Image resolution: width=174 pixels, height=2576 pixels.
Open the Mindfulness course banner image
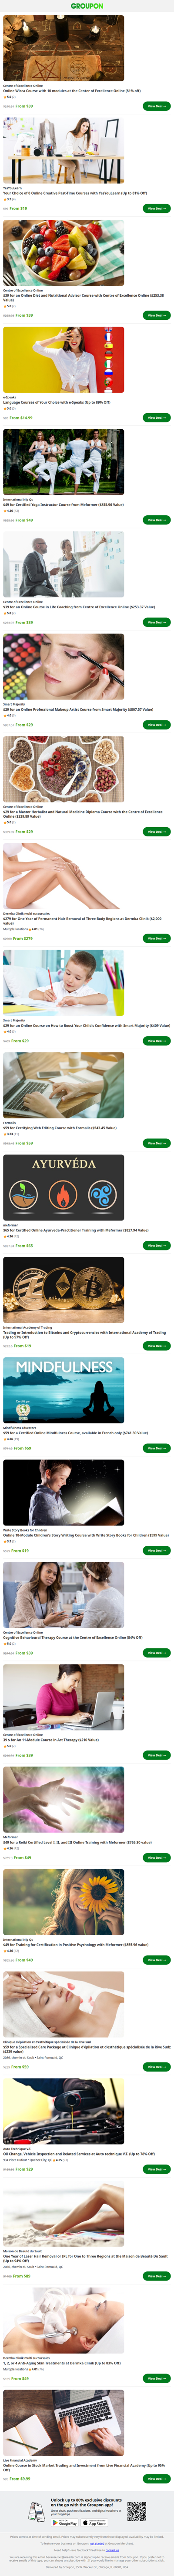click(64, 1390)
